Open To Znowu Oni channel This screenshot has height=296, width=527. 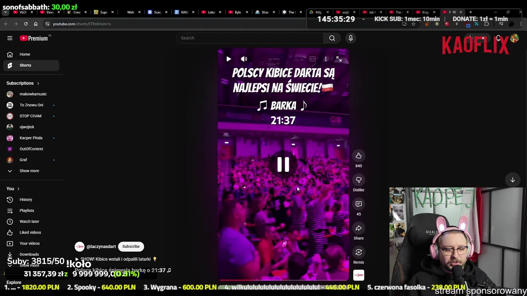[x=31, y=105]
